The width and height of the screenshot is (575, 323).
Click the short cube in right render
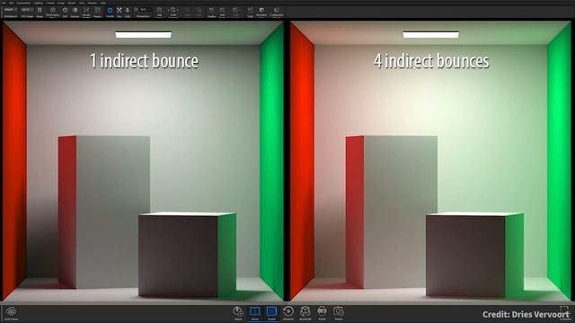(x=474, y=254)
